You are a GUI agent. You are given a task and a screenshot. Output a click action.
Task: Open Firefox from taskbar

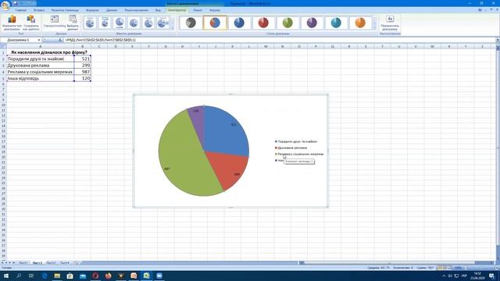(108, 276)
